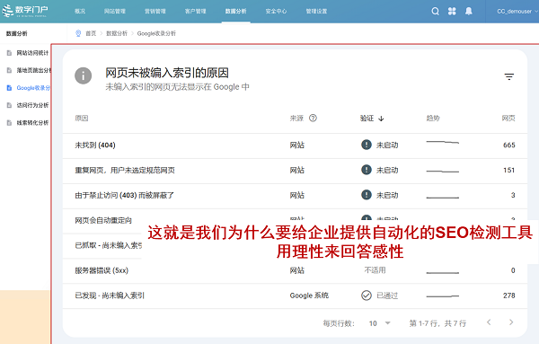Click the 数据分析 breadcrumb link
Screen dimensions: 539x344
pos(117,33)
